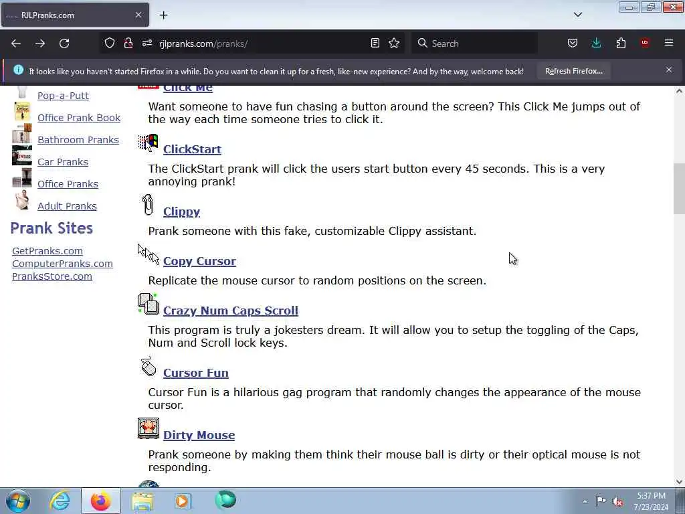Click the page scrollbar down arrow
This screenshot has width=685, height=514.
(x=679, y=482)
